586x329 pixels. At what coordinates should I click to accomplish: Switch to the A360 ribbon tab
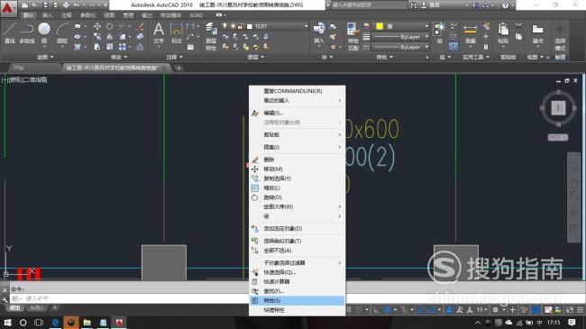[x=197, y=15]
